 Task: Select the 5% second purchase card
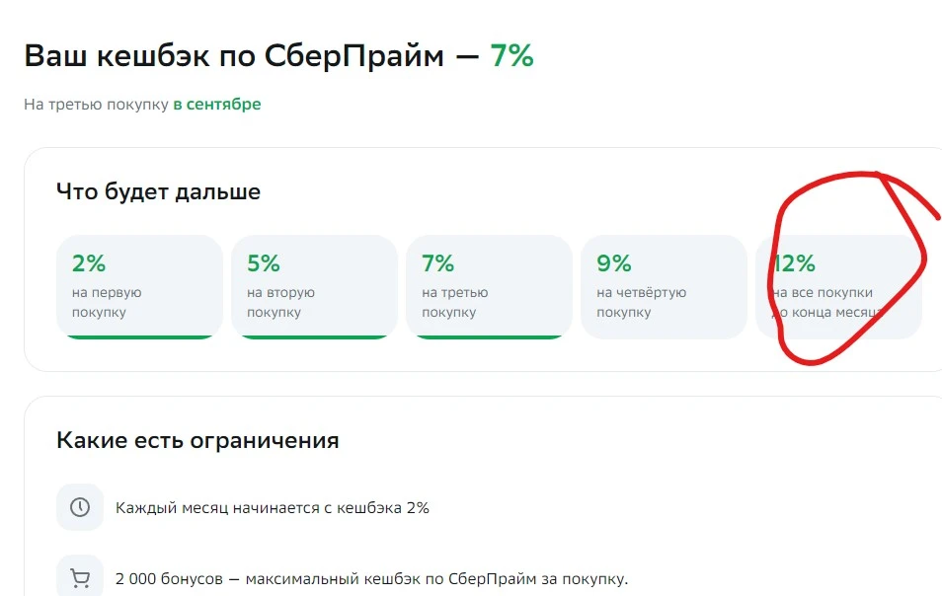point(314,287)
